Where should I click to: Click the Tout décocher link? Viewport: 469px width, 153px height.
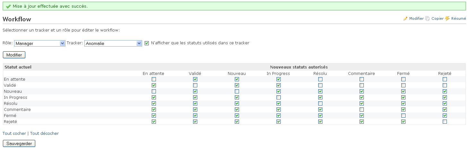(45, 133)
